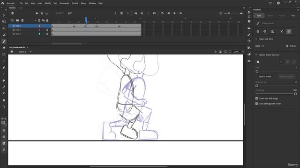Switch to the Tool properties tab

pos(259,15)
